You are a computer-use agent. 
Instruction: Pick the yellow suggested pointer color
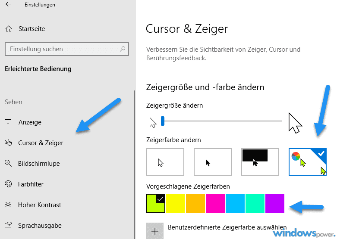pos(176,203)
